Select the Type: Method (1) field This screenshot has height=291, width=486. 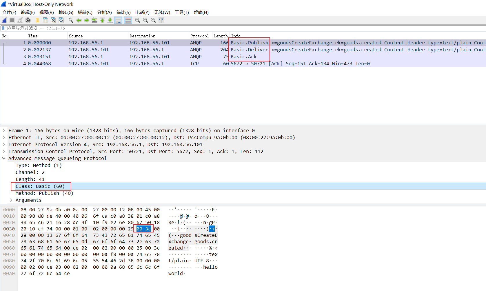[39, 165]
